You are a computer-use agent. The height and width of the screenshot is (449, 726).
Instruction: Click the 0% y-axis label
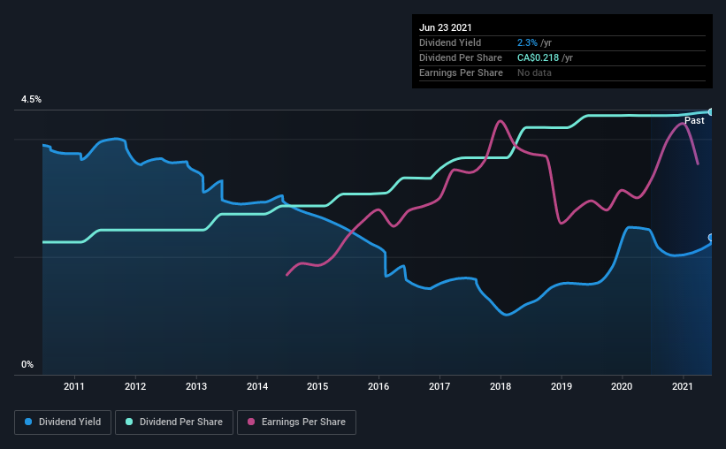(x=27, y=364)
